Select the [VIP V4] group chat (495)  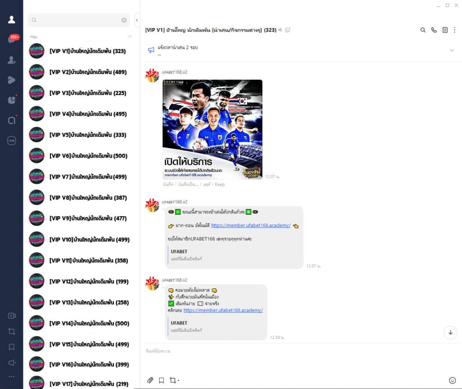[81, 114]
